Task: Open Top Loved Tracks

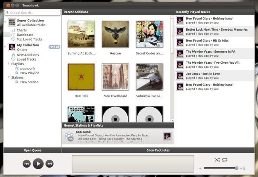Action: click(29, 39)
